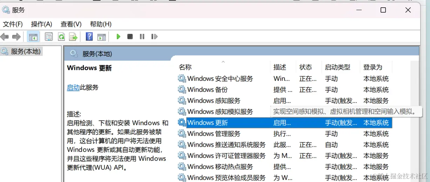This screenshot has height=182, width=430.
Task: Click the 本地服务 logon cell of Windows 感知服务
Action: coord(376,101)
